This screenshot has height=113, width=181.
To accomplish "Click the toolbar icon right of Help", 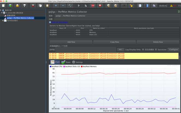I will (154, 5).
